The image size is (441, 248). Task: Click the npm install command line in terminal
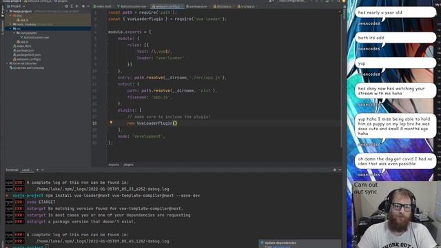pyautogui.click(x=123, y=196)
